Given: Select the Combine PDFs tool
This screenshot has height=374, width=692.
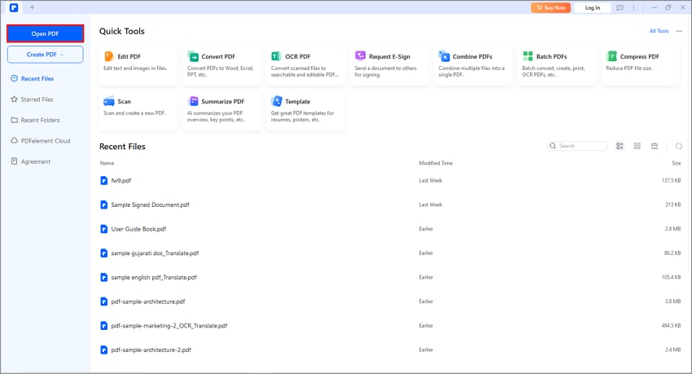Looking at the screenshot, I should coord(473,66).
